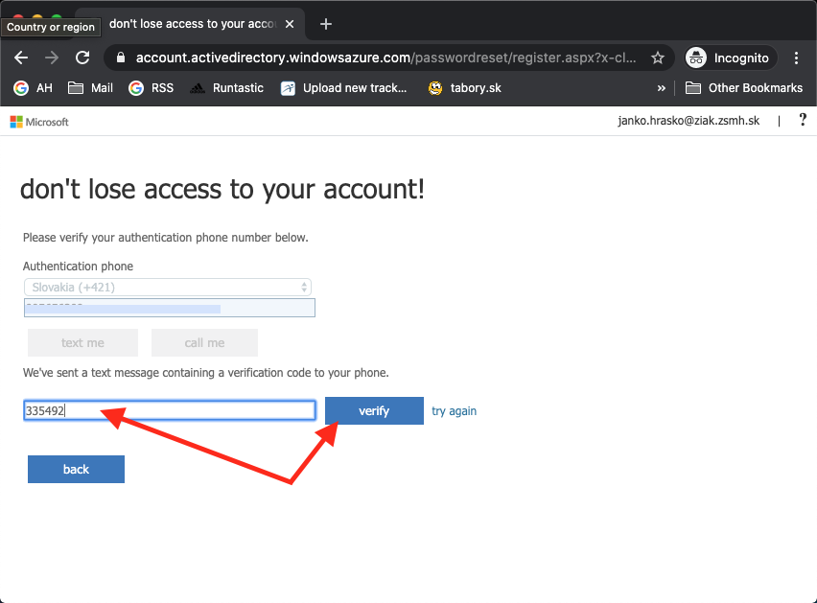The height and width of the screenshot is (603, 817).
Task: Open the tabory.sk bookmark
Action: (x=464, y=88)
